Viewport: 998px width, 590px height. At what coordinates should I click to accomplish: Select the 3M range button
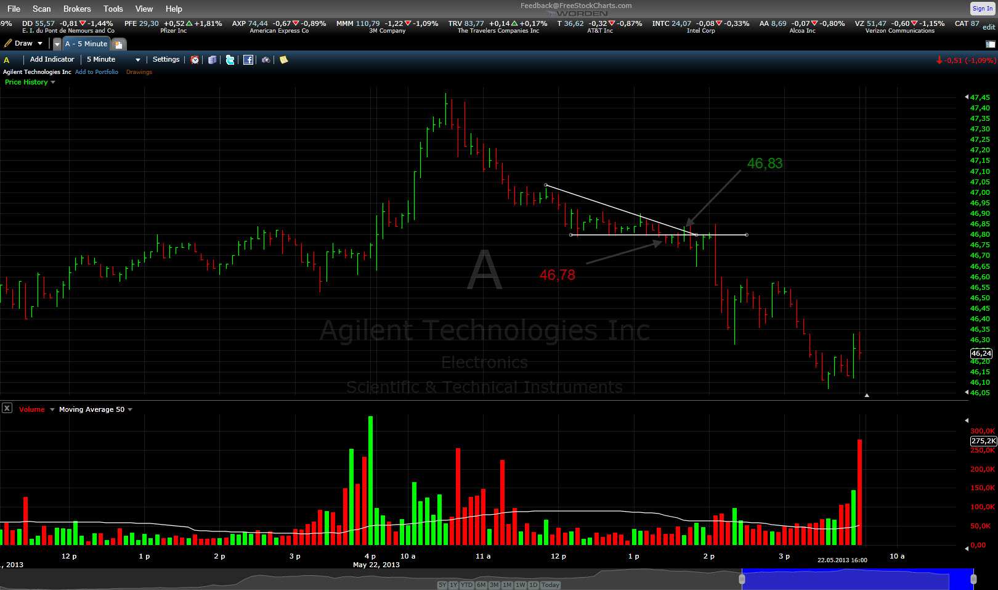pyautogui.click(x=494, y=585)
